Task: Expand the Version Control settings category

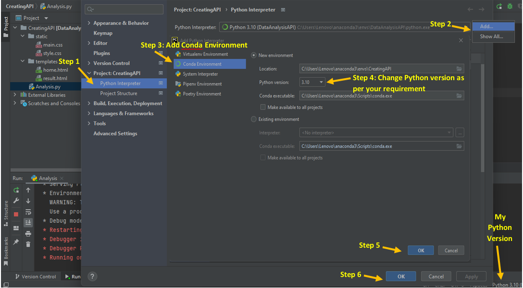Action: [x=89, y=63]
